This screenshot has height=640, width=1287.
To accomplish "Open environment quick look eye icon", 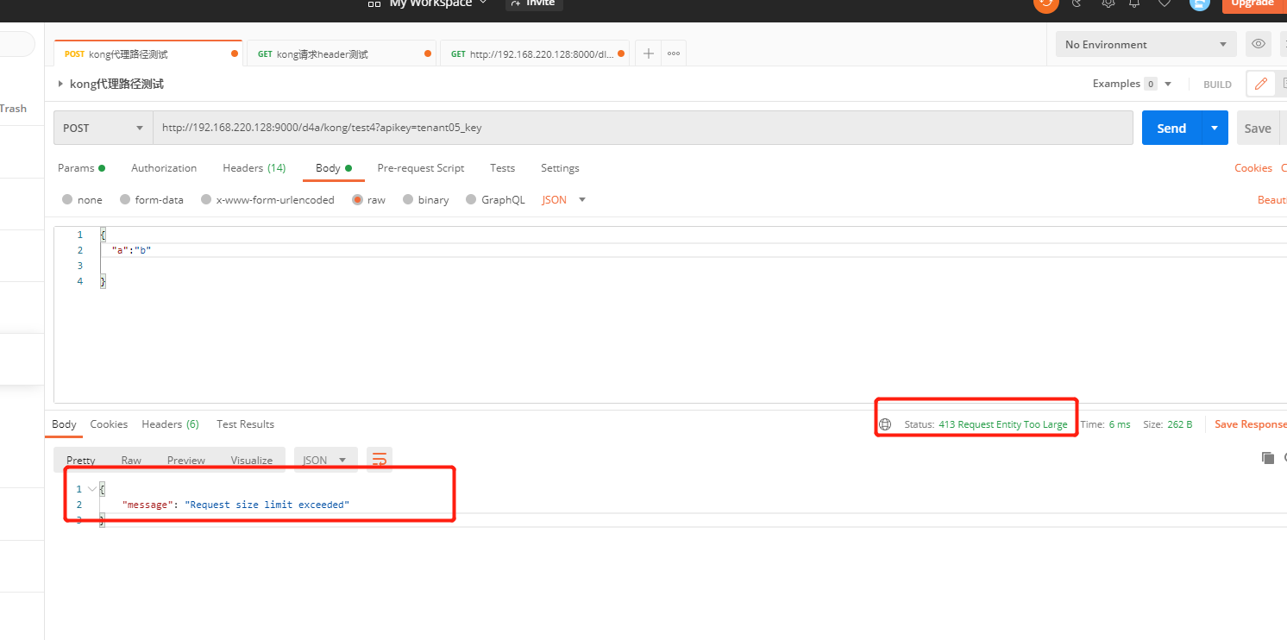I will [1259, 44].
